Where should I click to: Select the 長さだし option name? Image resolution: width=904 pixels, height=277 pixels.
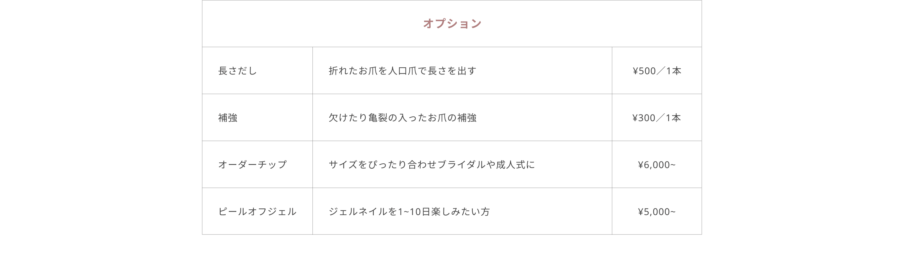[x=237, y=71]
